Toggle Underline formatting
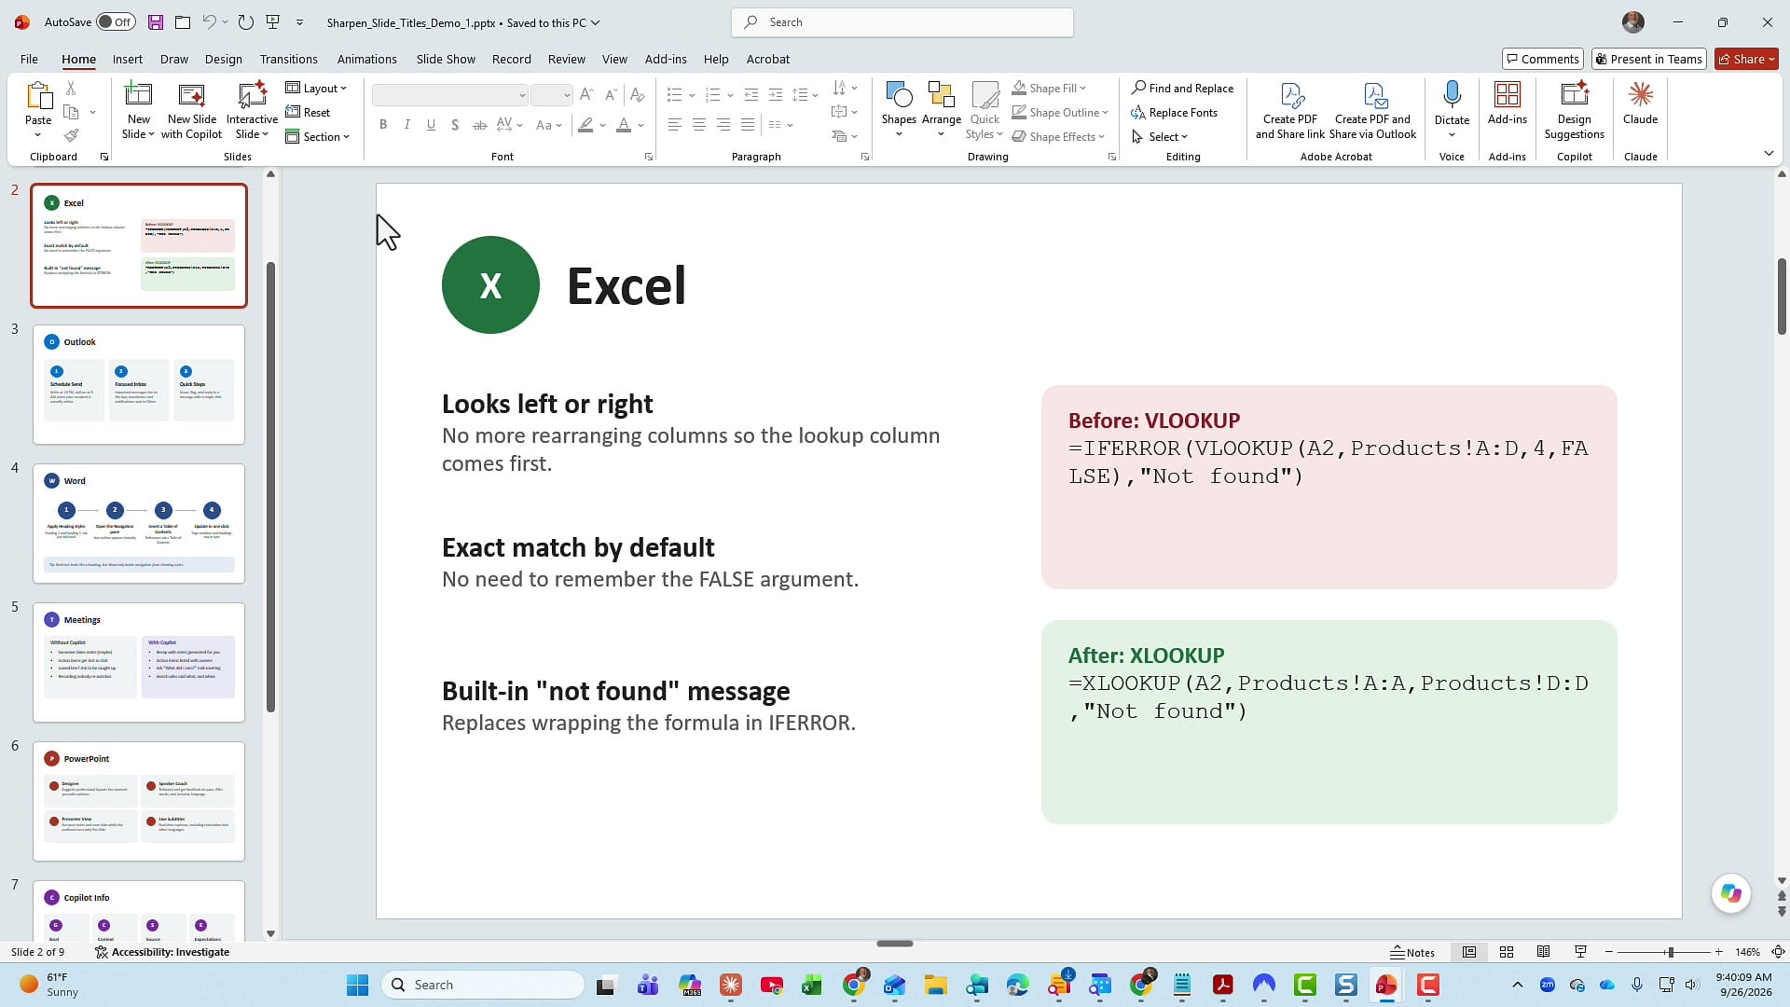 point(431,125)
